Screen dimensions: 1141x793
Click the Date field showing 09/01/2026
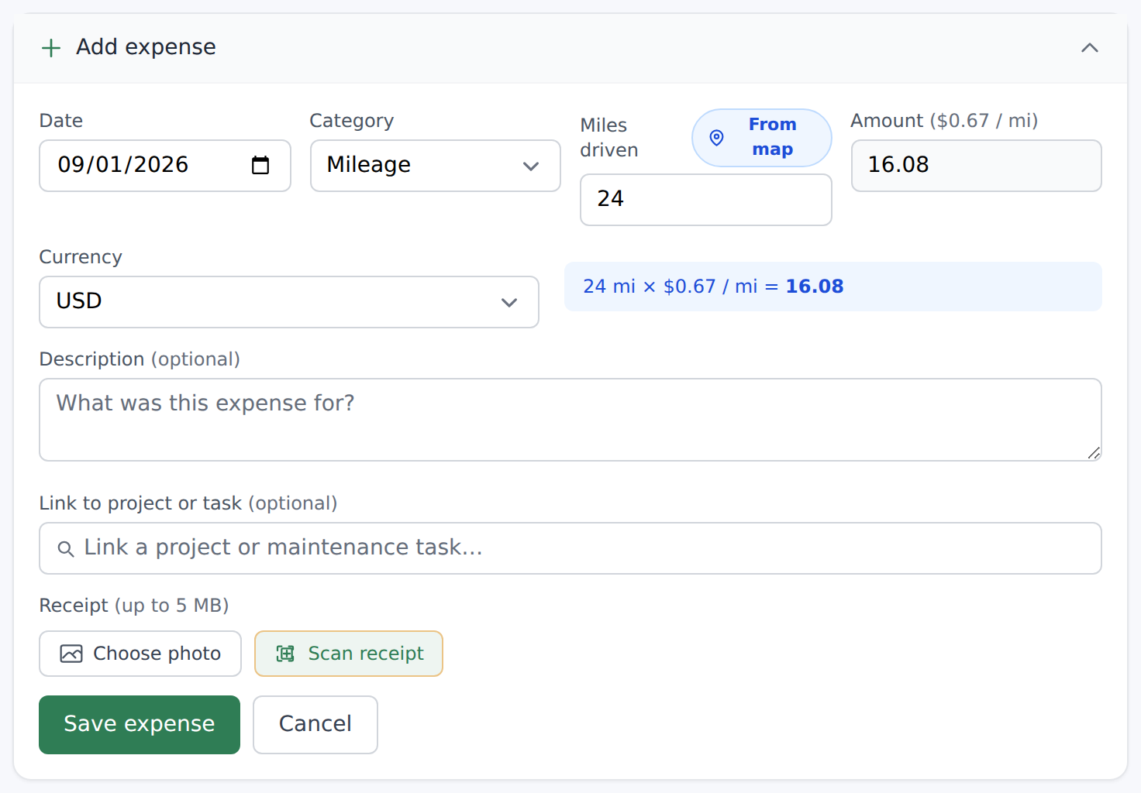tap(165, 166)
